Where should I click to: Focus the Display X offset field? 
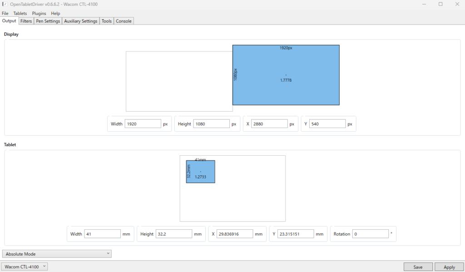pyautogui.click(x=269, y=124)
